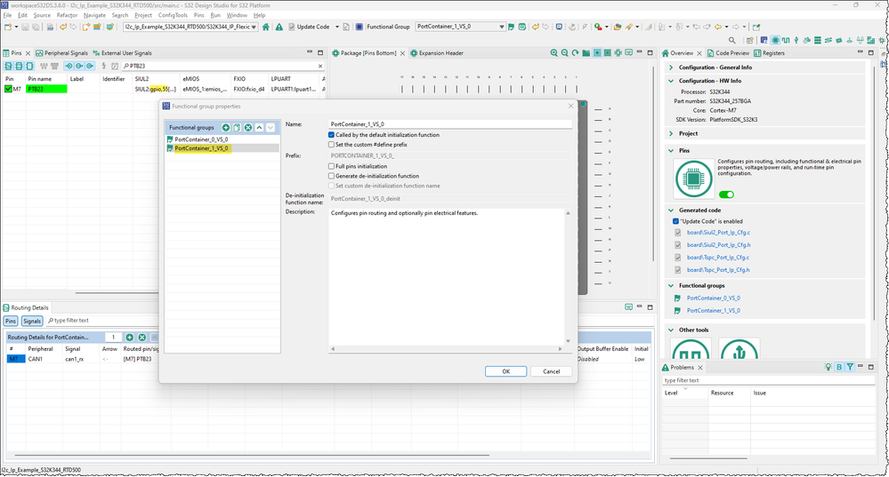Clear the PTB23 pin filter

pos(319,67)
